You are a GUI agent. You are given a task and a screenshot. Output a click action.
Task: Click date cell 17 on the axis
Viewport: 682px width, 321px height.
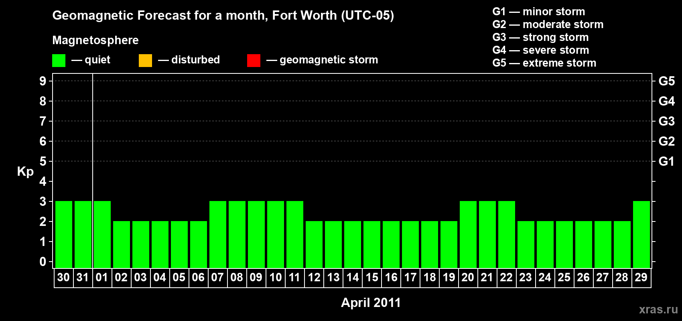[x=410, y=278]
